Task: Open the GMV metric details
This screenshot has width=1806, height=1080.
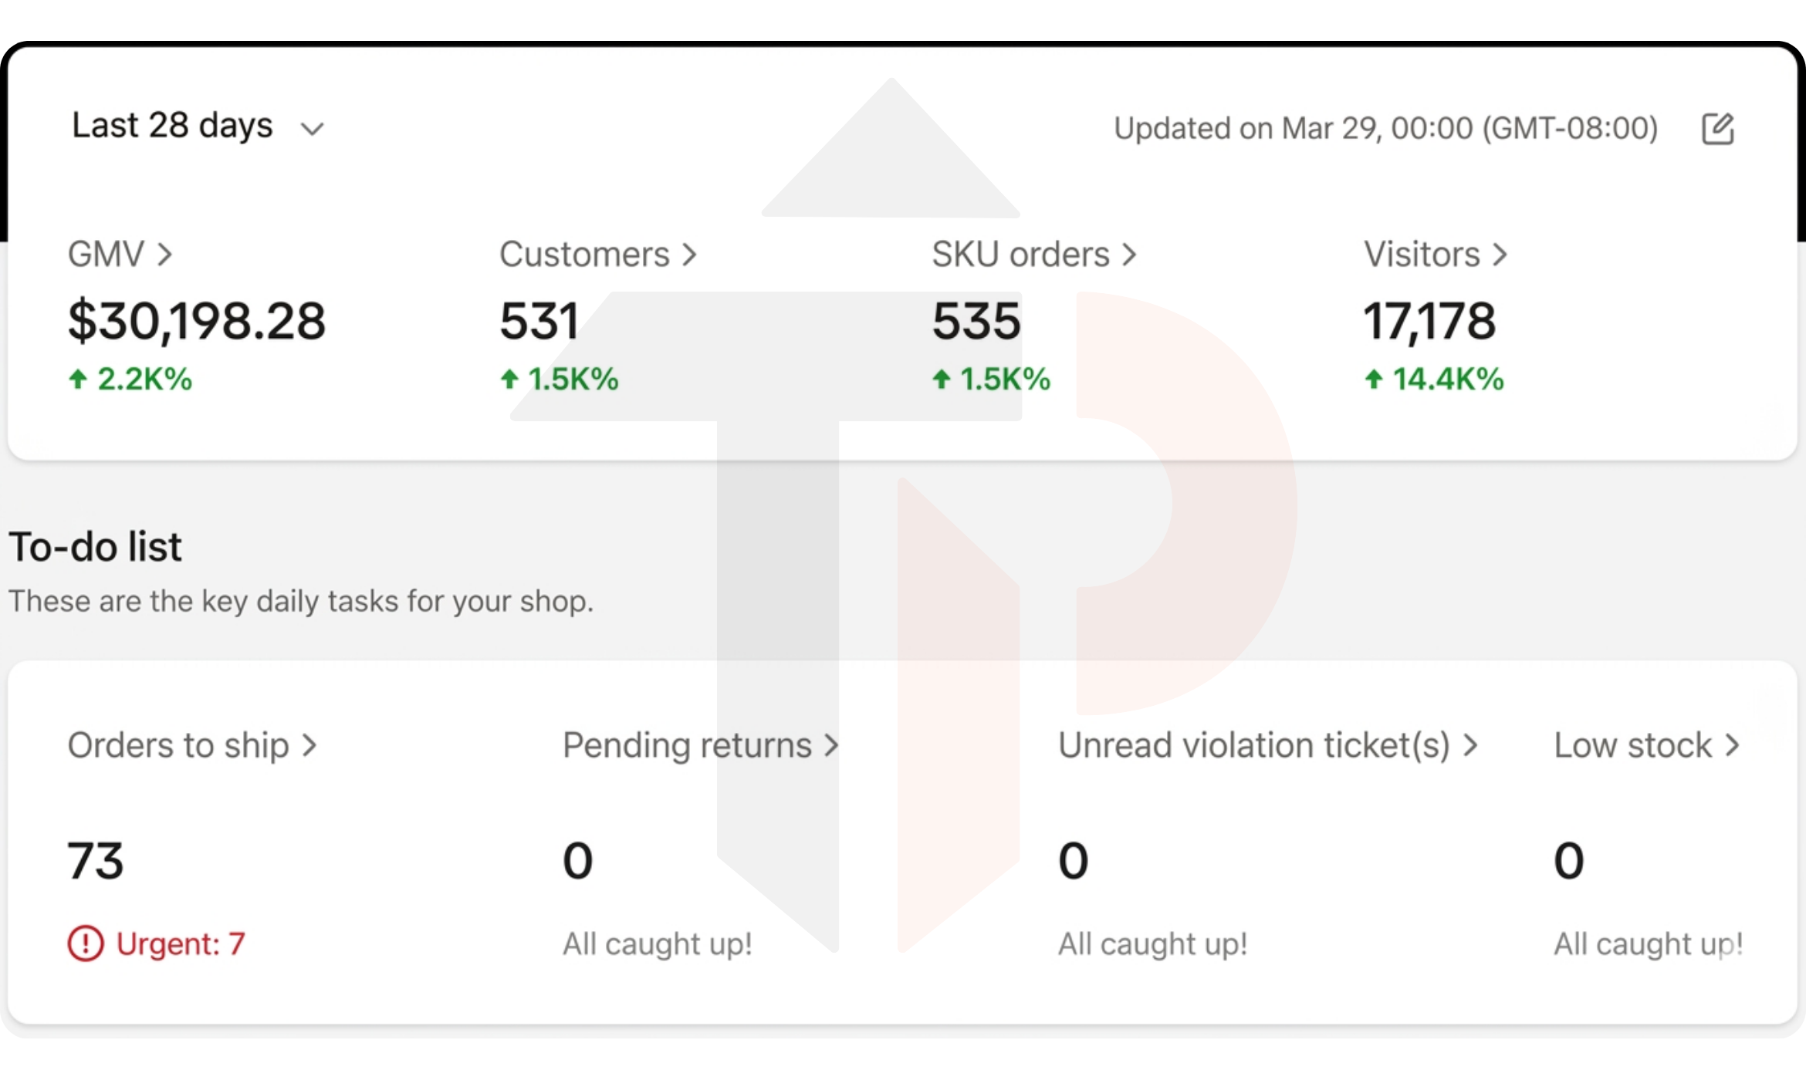Action: pyautogui.click(x=107, y=255)
